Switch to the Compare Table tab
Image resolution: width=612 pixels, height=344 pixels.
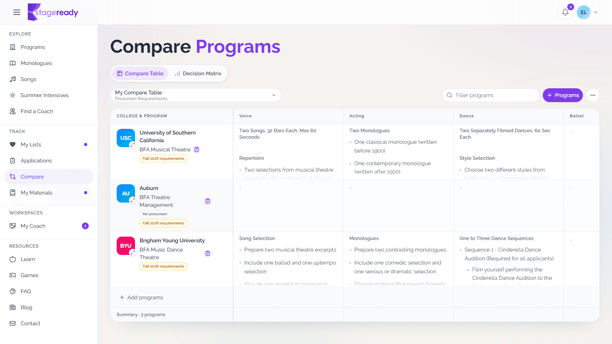click(x=140, y=73)
